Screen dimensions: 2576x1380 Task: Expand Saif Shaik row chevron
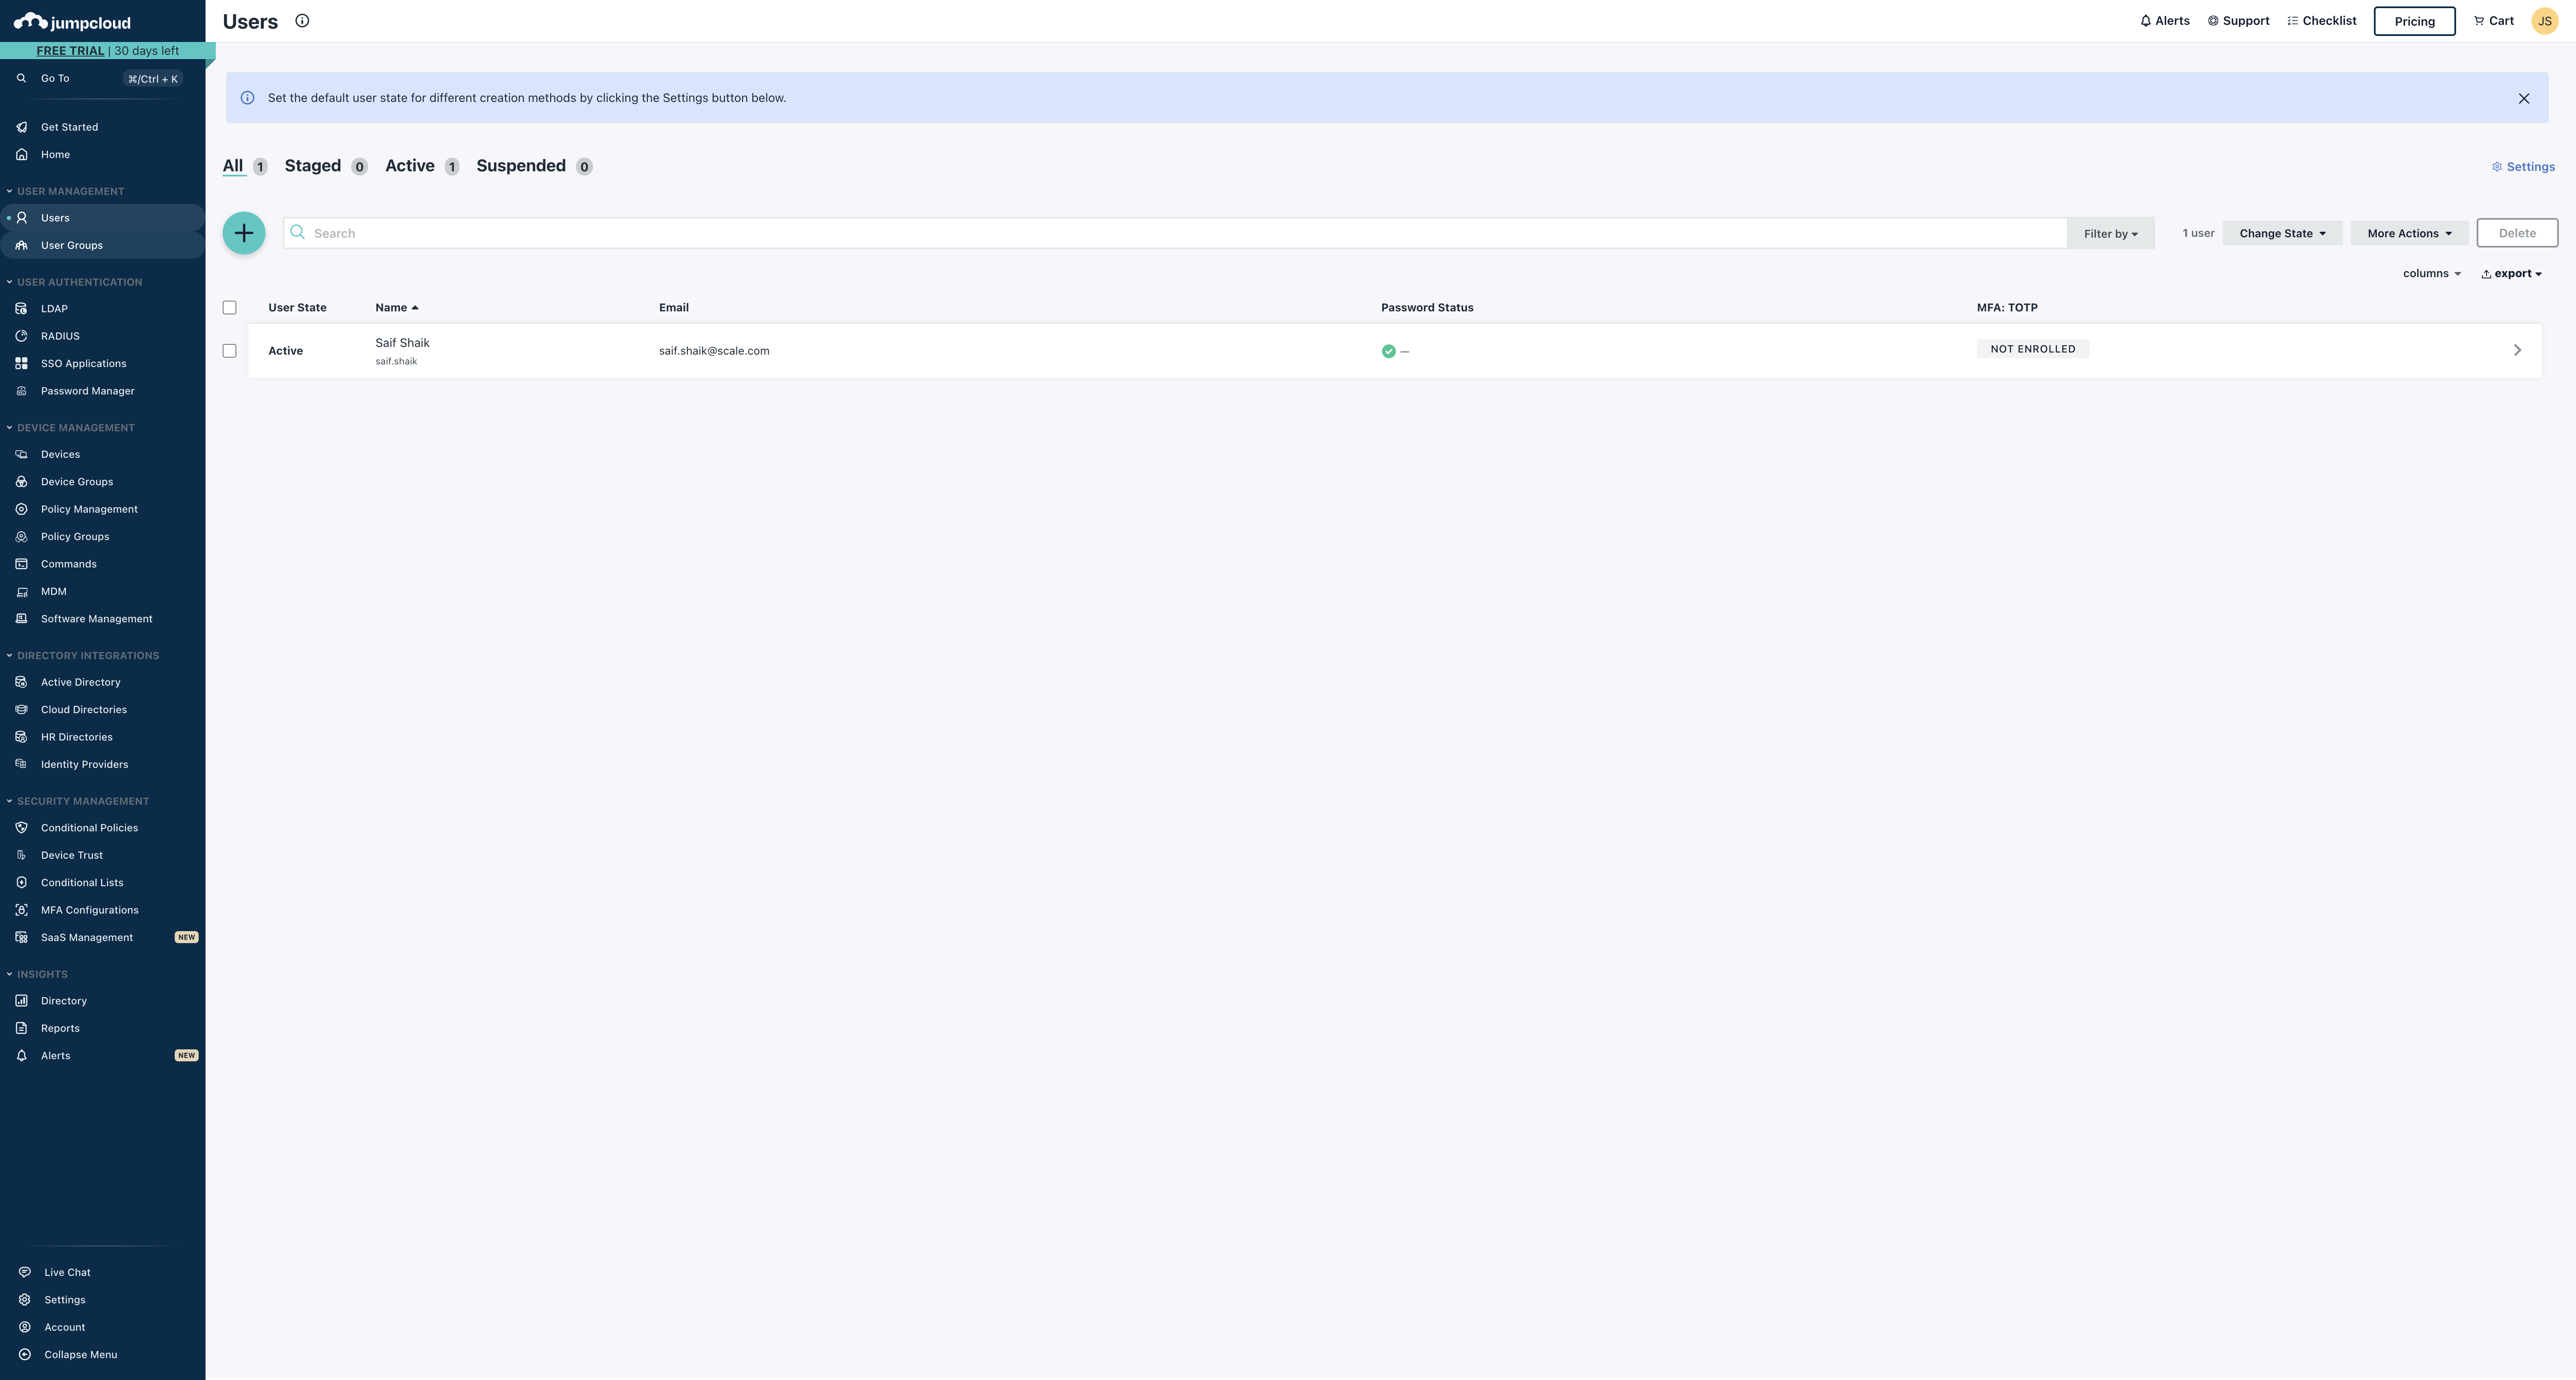point(2517,350)
